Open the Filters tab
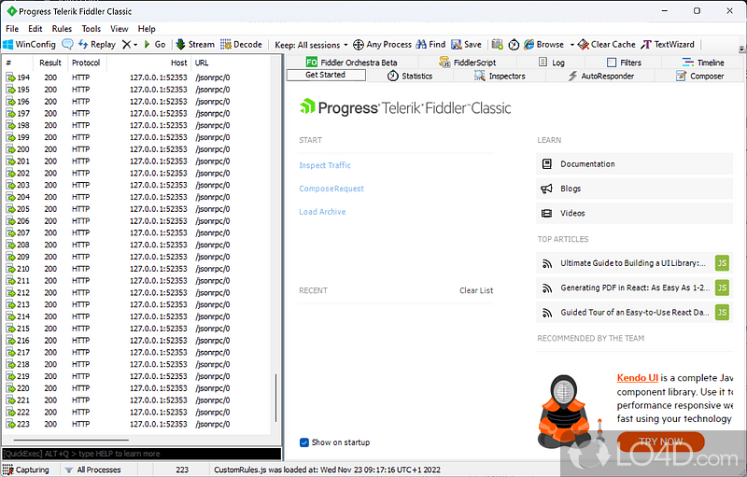 [624, 63]
